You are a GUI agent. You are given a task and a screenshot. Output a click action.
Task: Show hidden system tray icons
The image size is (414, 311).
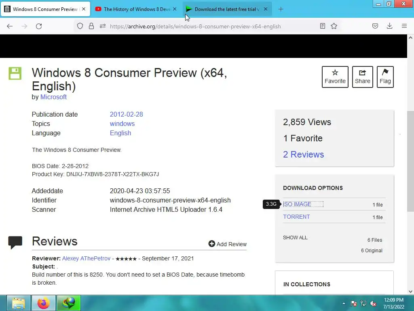[344, 303]
